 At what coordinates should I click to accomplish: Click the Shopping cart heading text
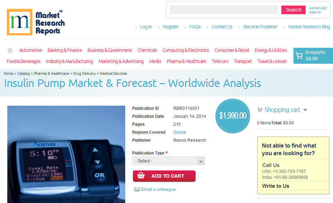(x=282, y=110)
